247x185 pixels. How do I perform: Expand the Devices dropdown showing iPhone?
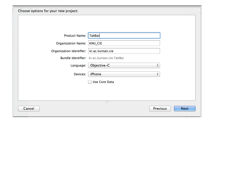click(x=124, y=74)
